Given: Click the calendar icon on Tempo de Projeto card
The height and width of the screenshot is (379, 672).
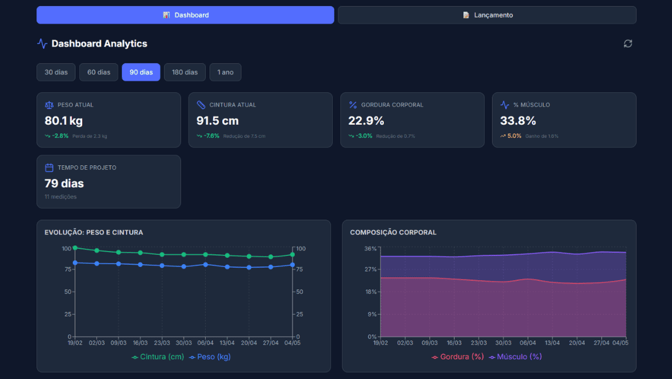Looking at the screenshot, I should click(49, 168).
